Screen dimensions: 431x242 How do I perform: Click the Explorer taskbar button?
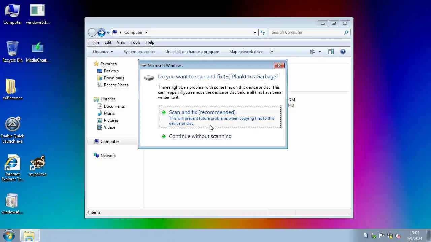[x=29, y=235]
